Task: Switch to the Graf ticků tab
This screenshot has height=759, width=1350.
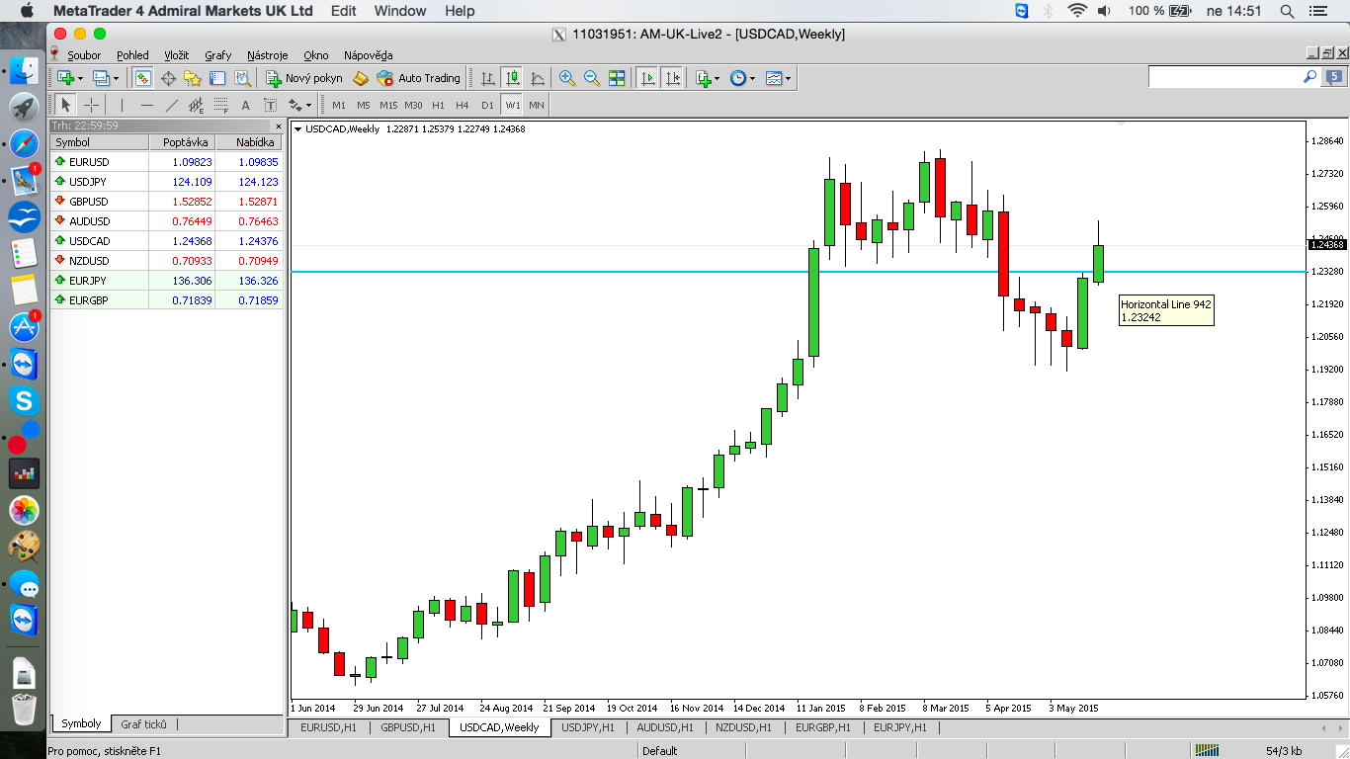Action: pos(144,724)
